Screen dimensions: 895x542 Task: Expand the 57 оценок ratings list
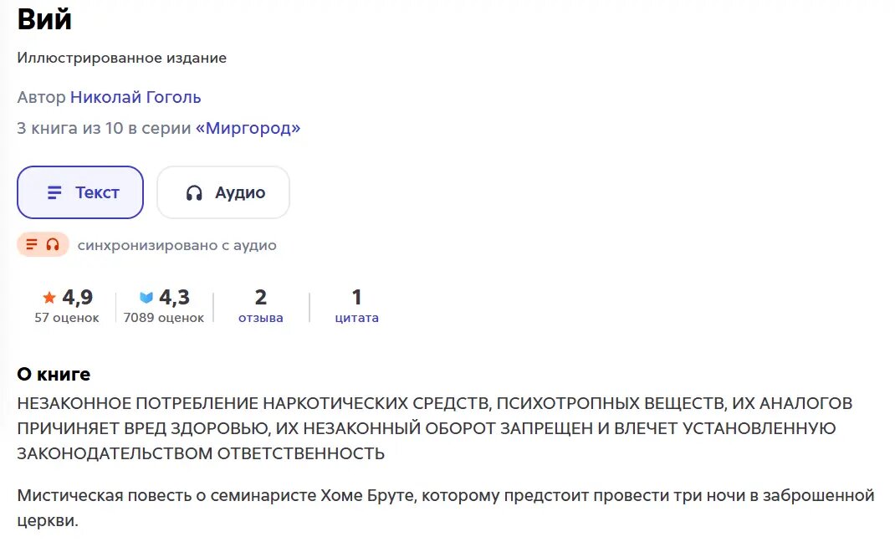pos(66,318)
